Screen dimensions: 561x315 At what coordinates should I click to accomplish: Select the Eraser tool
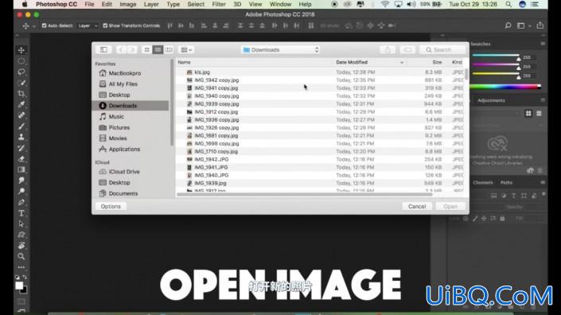(x=21, y=159)
